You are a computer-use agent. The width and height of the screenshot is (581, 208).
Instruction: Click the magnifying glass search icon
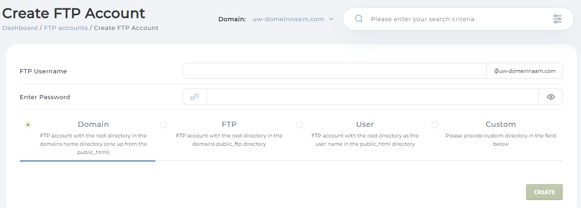(x=358, y=19)
